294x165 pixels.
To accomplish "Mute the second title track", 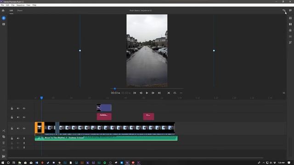I will 18,117.
